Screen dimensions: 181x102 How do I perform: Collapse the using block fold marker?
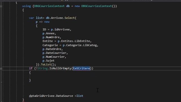[x=1, y=6]
